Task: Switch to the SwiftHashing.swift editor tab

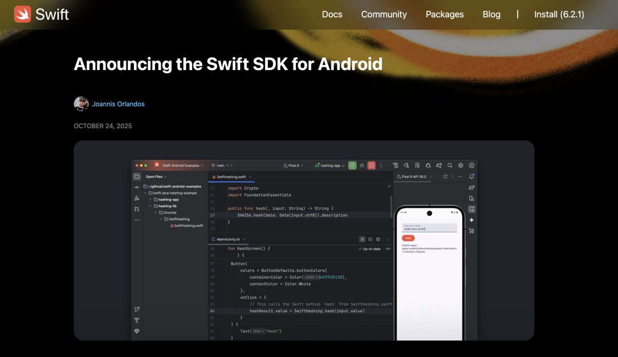Action: [x=230, y=177]
